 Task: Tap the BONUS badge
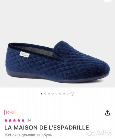10,112
